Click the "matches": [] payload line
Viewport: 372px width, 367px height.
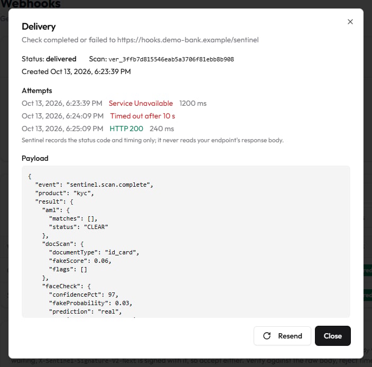tap(73, 218)
